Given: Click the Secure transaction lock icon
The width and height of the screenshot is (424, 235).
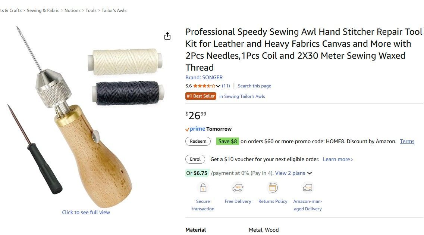Looking at the screenshot, I should 203,188.
